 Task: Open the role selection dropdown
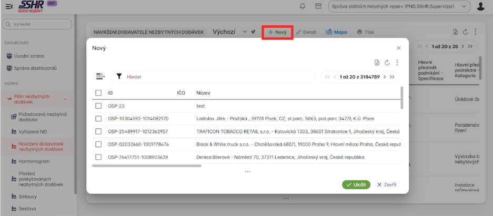pyautogui.click(x=399, y=6)
